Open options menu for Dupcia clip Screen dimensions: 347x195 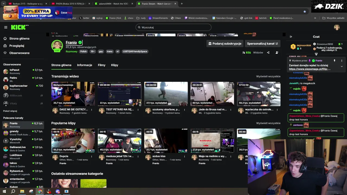point(92,156)
